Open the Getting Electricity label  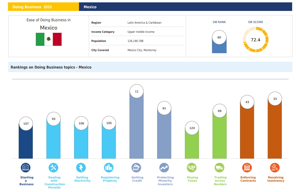(82, 179)
